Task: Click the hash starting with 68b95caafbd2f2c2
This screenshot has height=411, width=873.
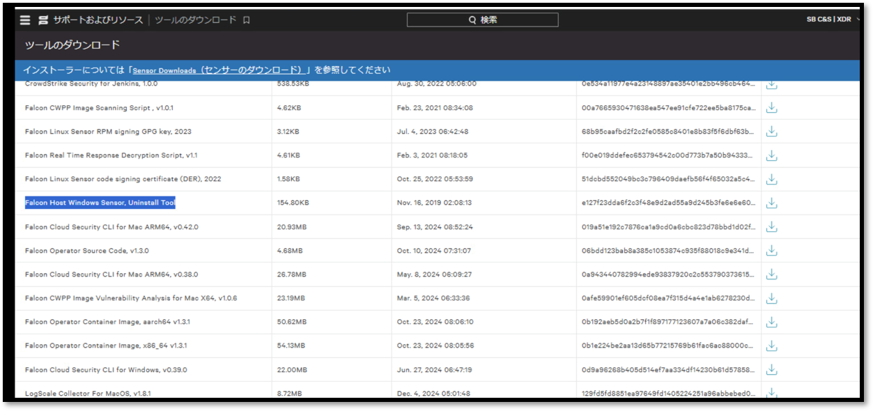Action: (x=668, y=132)
